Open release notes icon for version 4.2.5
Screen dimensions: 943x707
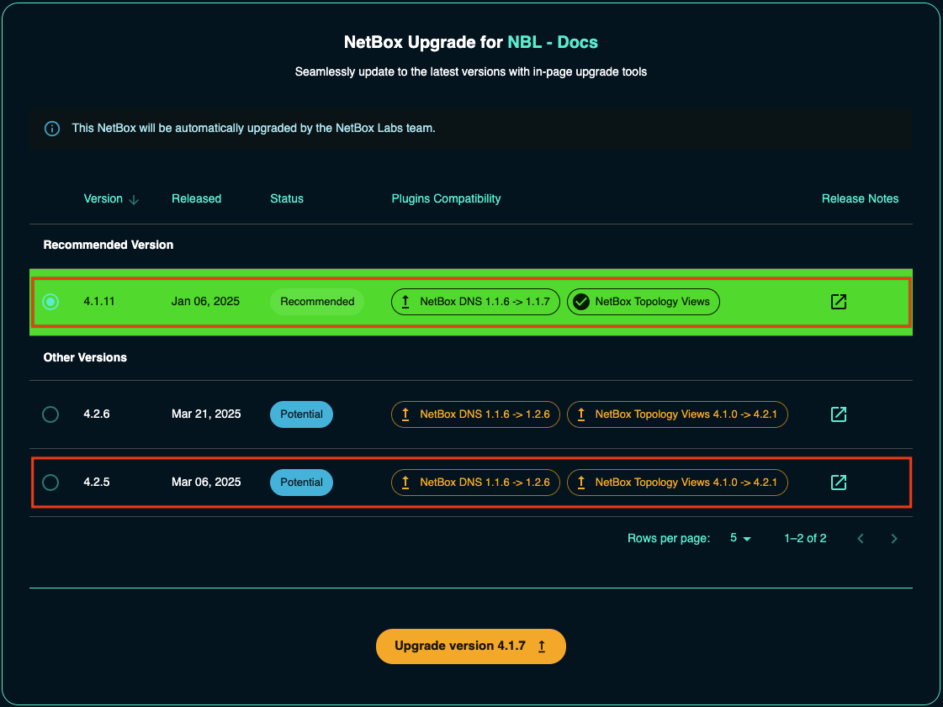coord(838,483)
